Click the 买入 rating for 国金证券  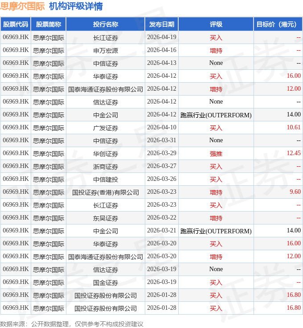point(216,283)
